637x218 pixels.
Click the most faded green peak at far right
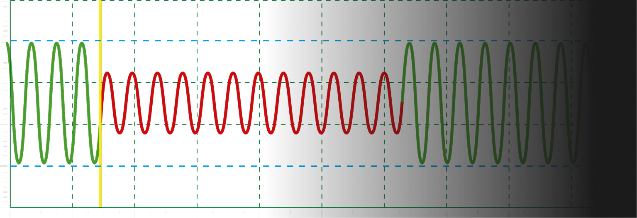tap(585, 45)
